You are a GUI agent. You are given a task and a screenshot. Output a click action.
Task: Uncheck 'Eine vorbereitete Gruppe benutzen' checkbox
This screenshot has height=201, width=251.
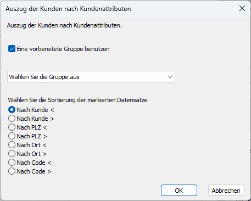12,49
